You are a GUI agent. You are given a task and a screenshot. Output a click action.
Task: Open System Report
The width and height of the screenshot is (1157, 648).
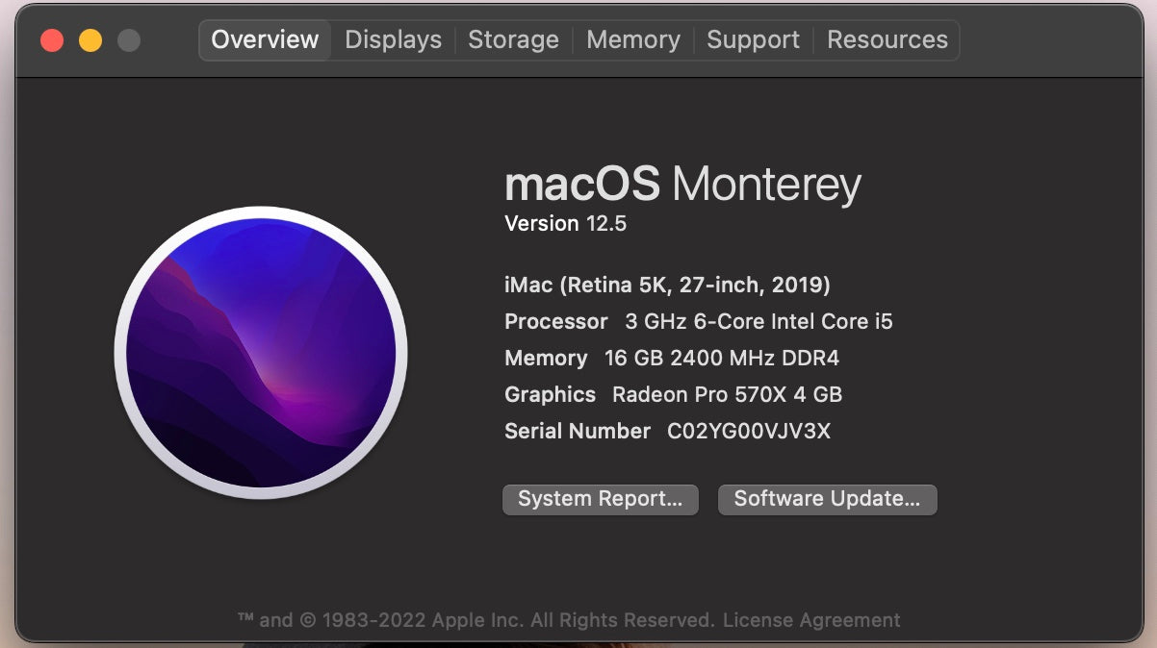click(x=600, y=499)
